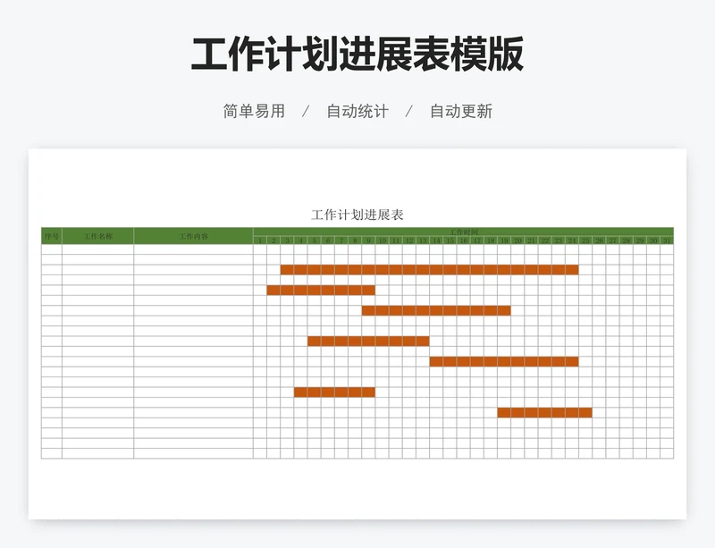Click the third orange bar from top

point(436,310)
